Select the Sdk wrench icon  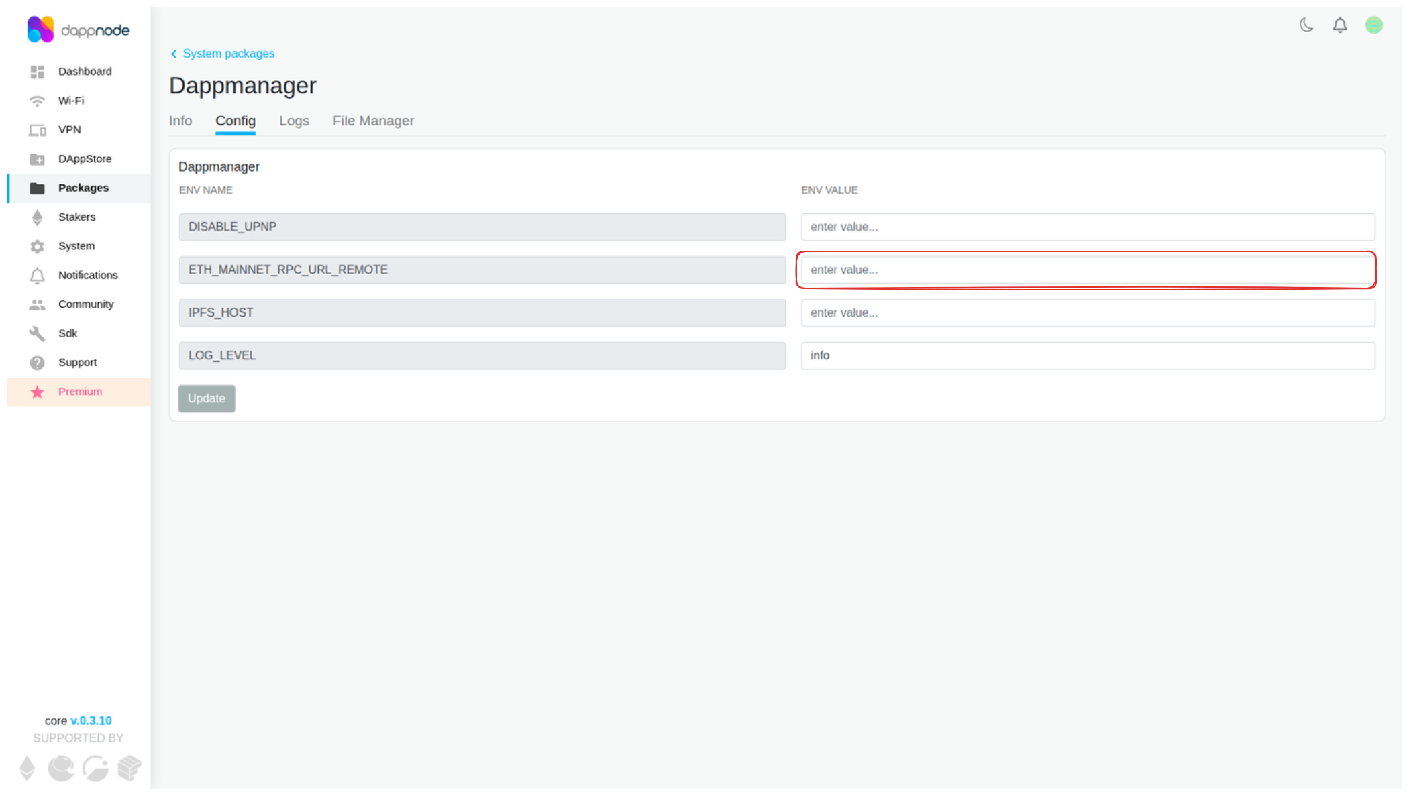point(38,333)
